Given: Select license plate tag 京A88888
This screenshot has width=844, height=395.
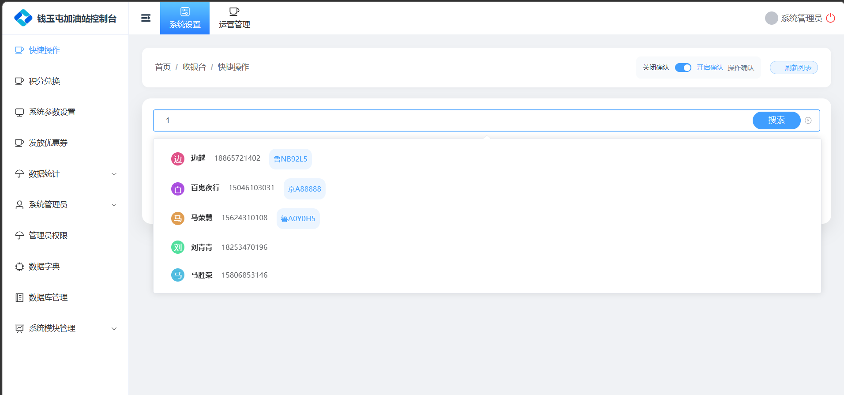Looking at the screenshot, I should coord(304,189).
